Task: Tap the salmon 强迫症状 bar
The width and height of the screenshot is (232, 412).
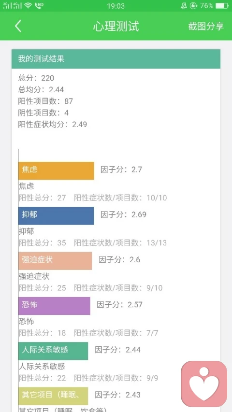Action: coord(55,261)
